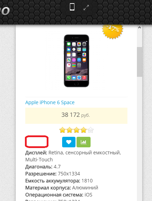Image resolution: width=152 pixels, height=201 pixels.
Task: Open the Apple iPhone 6 Space product link
Action: pyautogui.click(x=50, y=102)
